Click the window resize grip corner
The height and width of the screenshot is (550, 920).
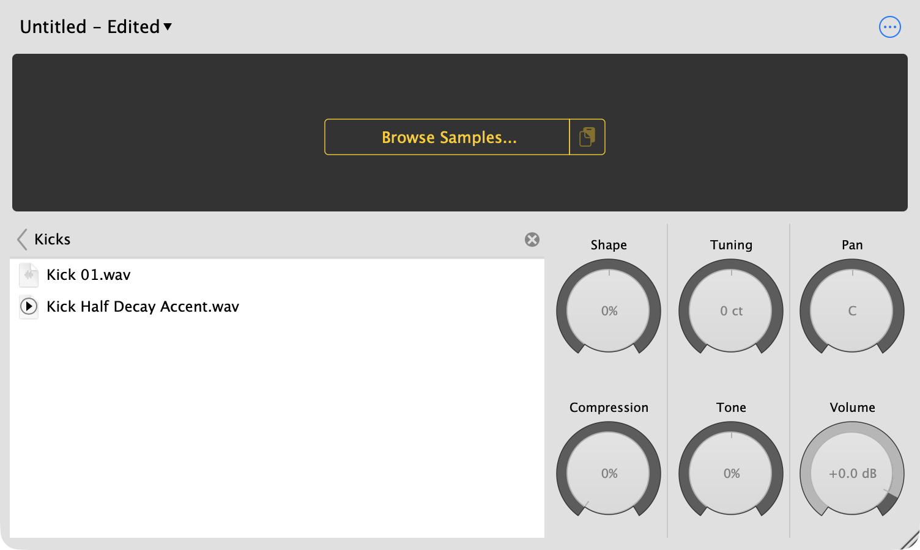click(910, 540)
